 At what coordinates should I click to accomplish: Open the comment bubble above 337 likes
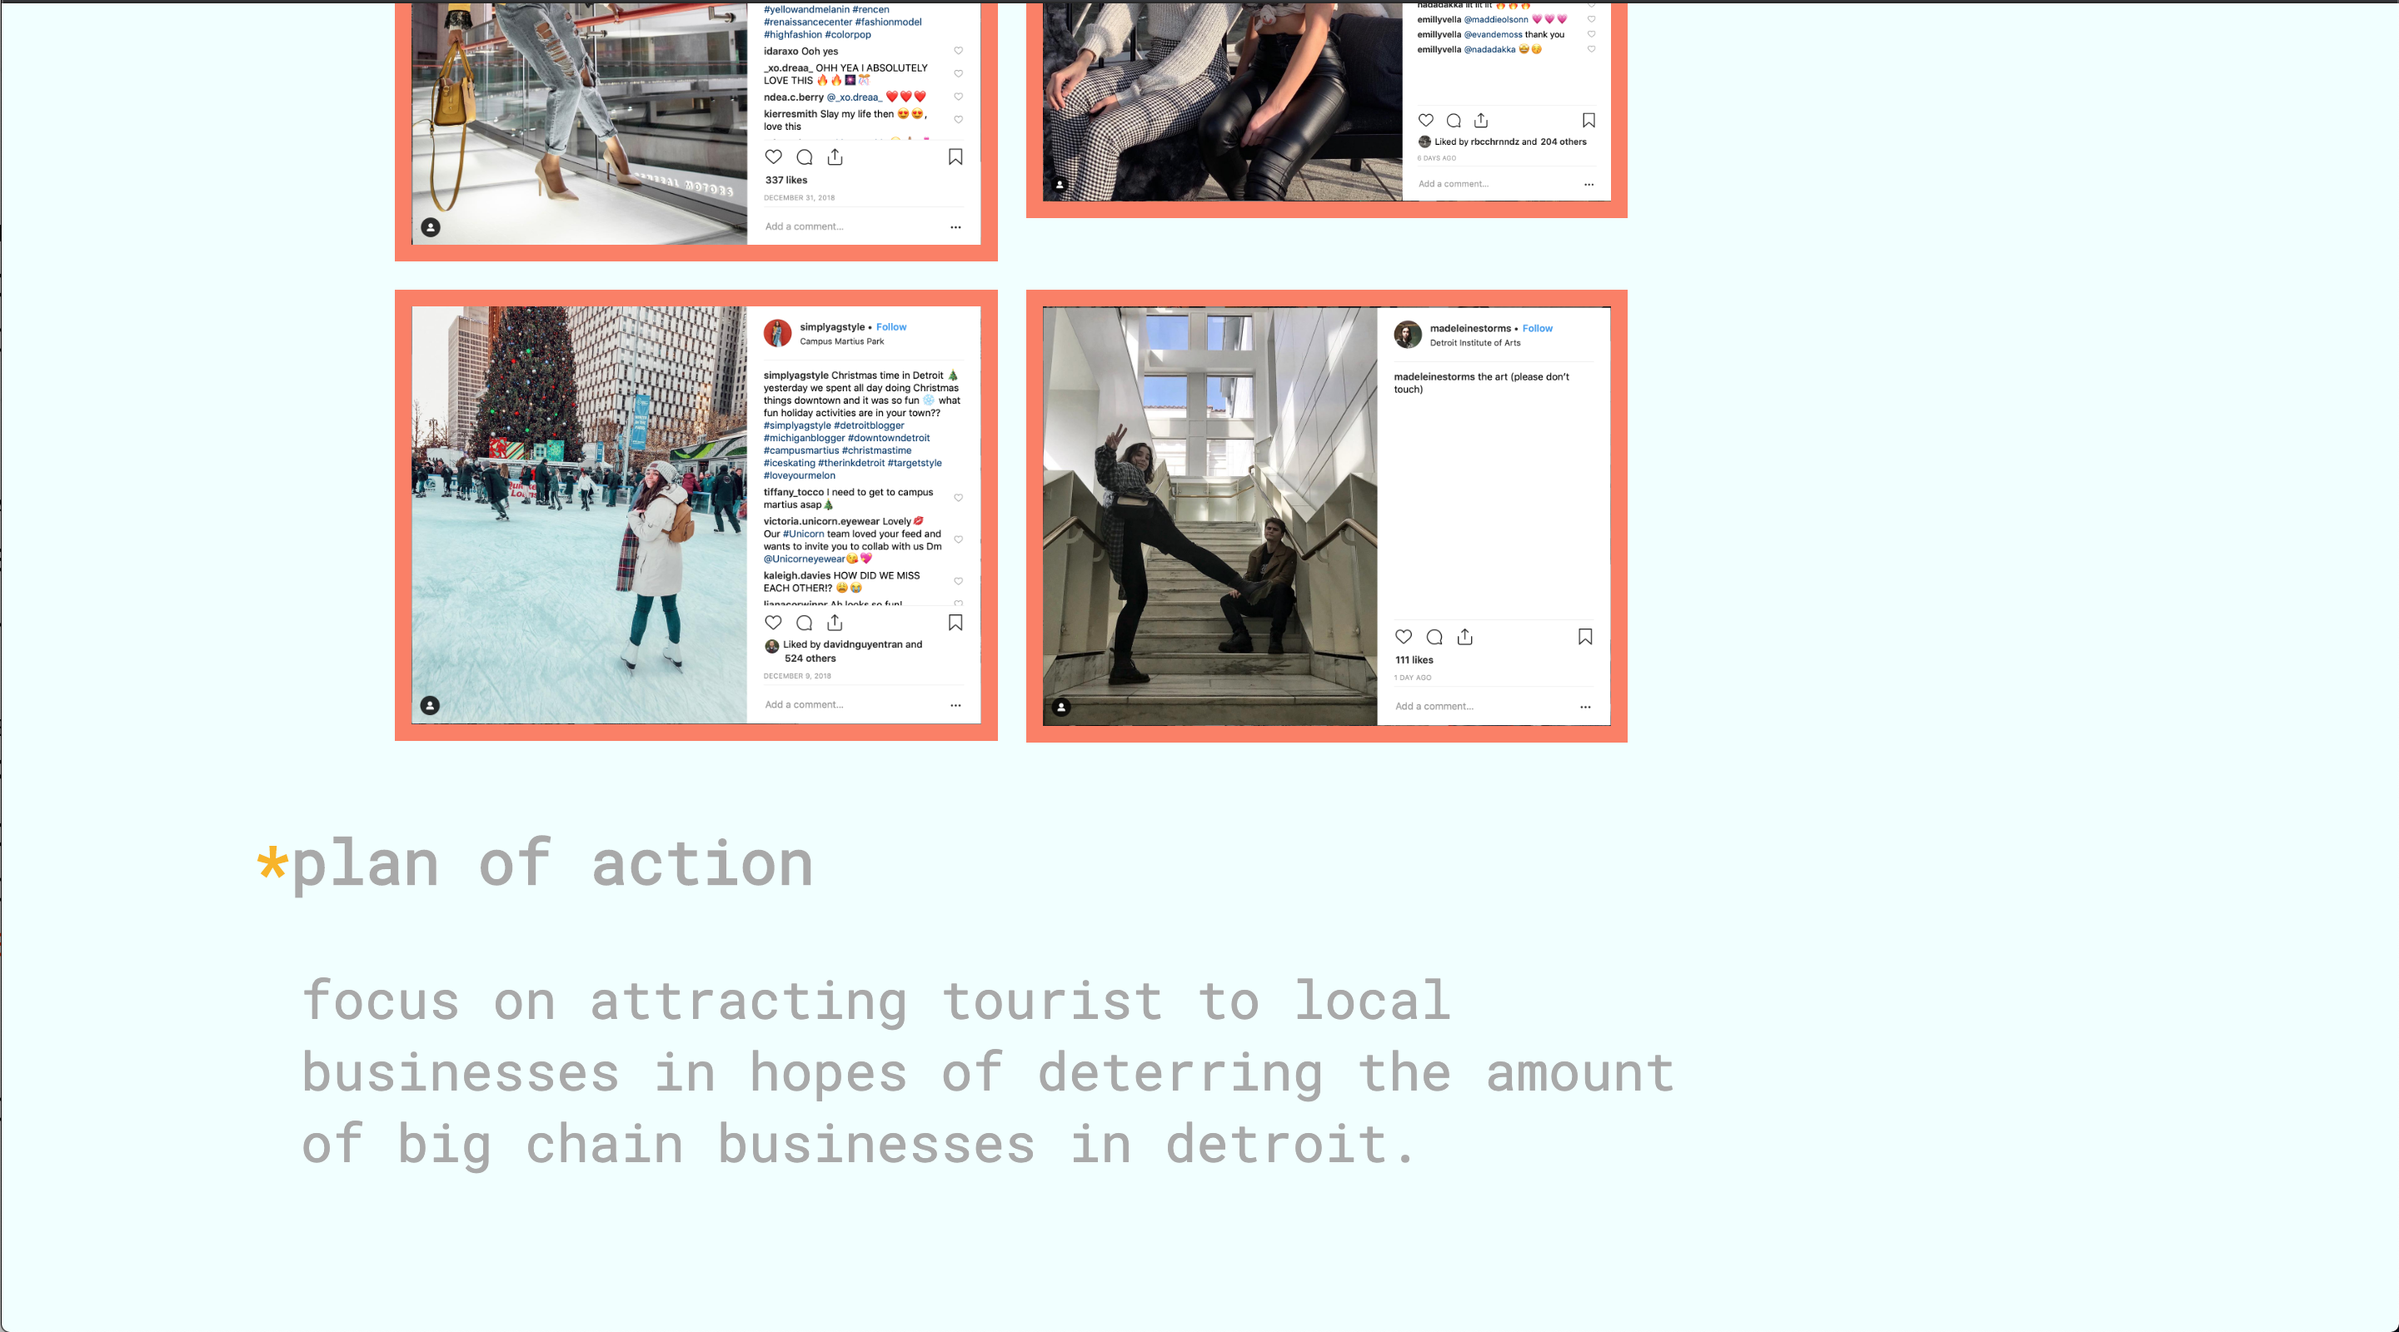[805, 157]
